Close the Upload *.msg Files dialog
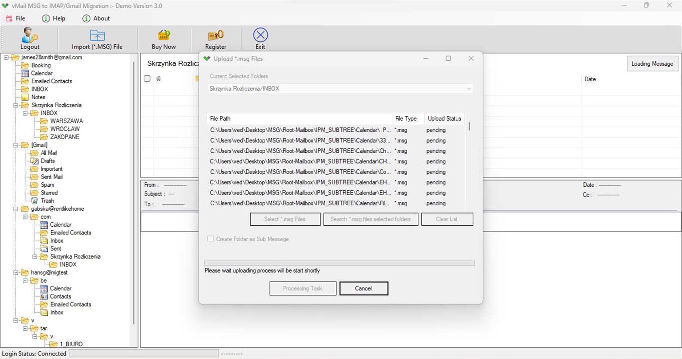 pos(471,58)
